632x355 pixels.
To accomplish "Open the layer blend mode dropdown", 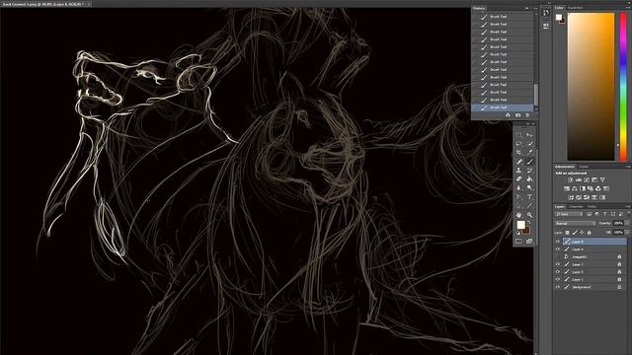I will pos(575,224).
